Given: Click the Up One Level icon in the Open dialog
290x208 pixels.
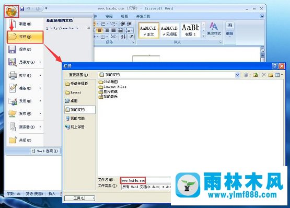Looking at the screenshot, I should (255, 75).
